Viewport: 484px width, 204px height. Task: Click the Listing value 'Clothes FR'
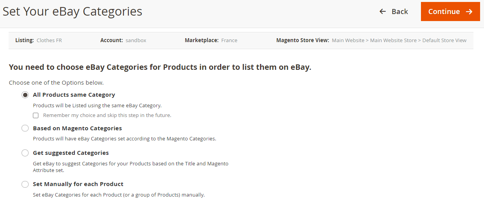click(49, 40)
